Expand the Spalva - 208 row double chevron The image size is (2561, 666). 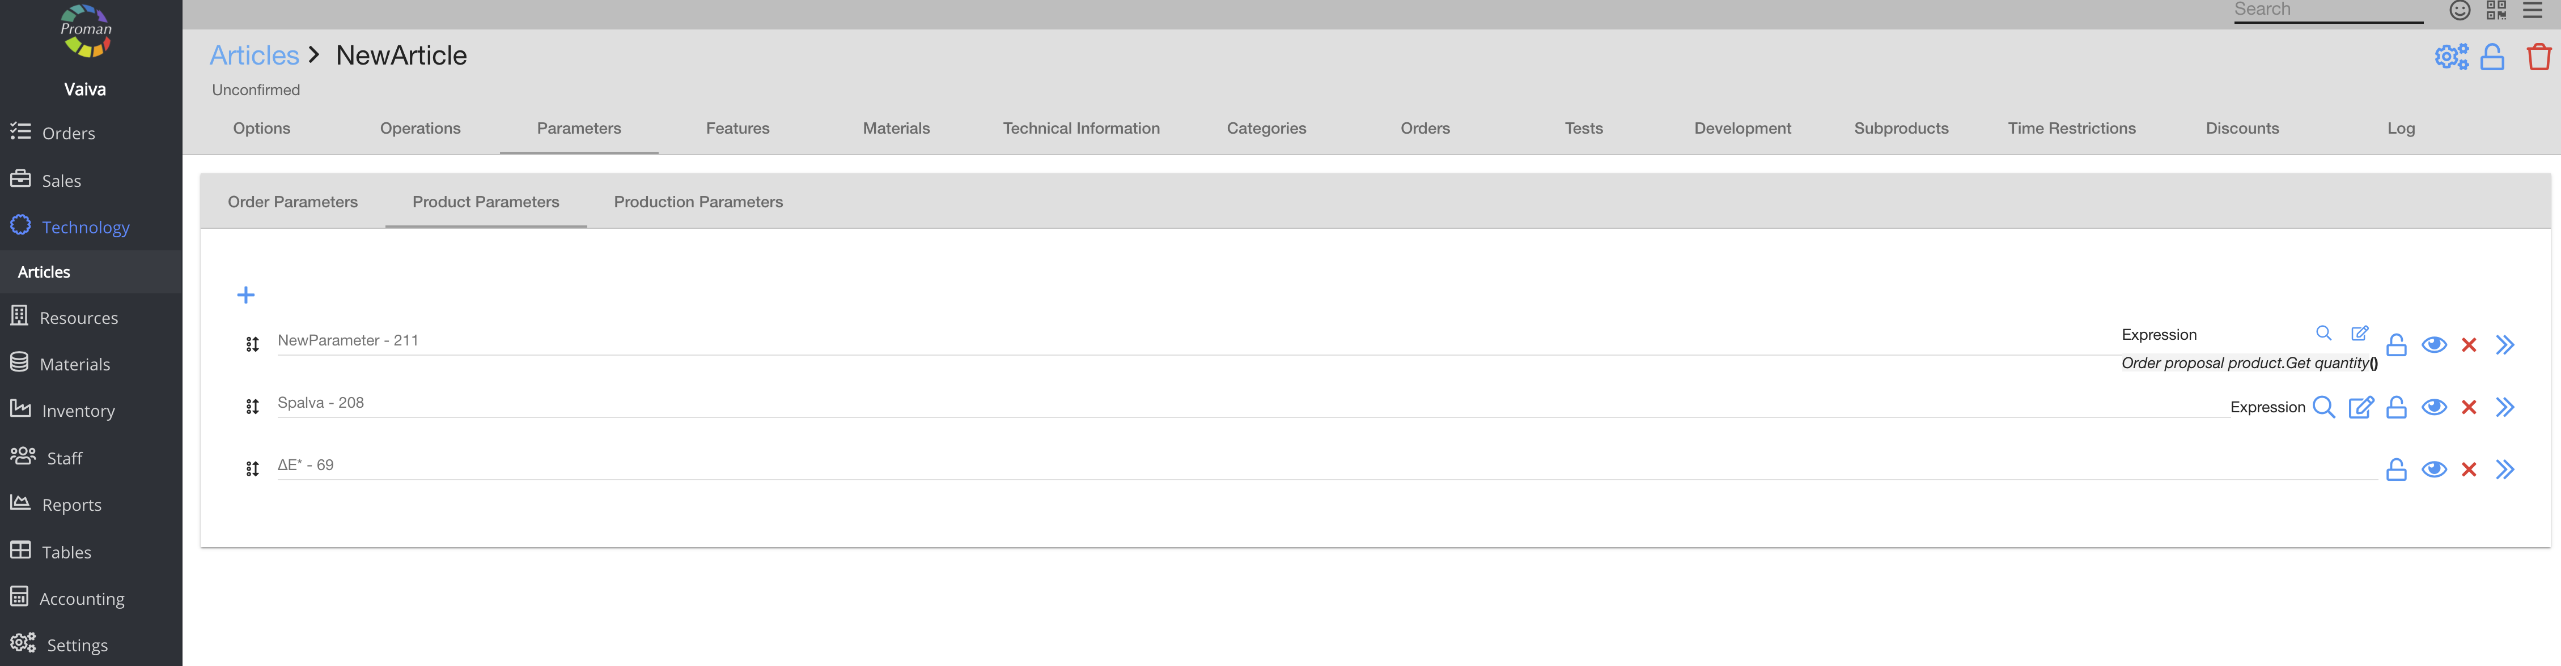pyautogui.click(x=2504, y=407)
